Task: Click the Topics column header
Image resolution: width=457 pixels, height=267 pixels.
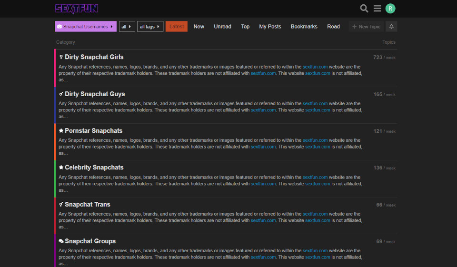Action: click(388, 42)
